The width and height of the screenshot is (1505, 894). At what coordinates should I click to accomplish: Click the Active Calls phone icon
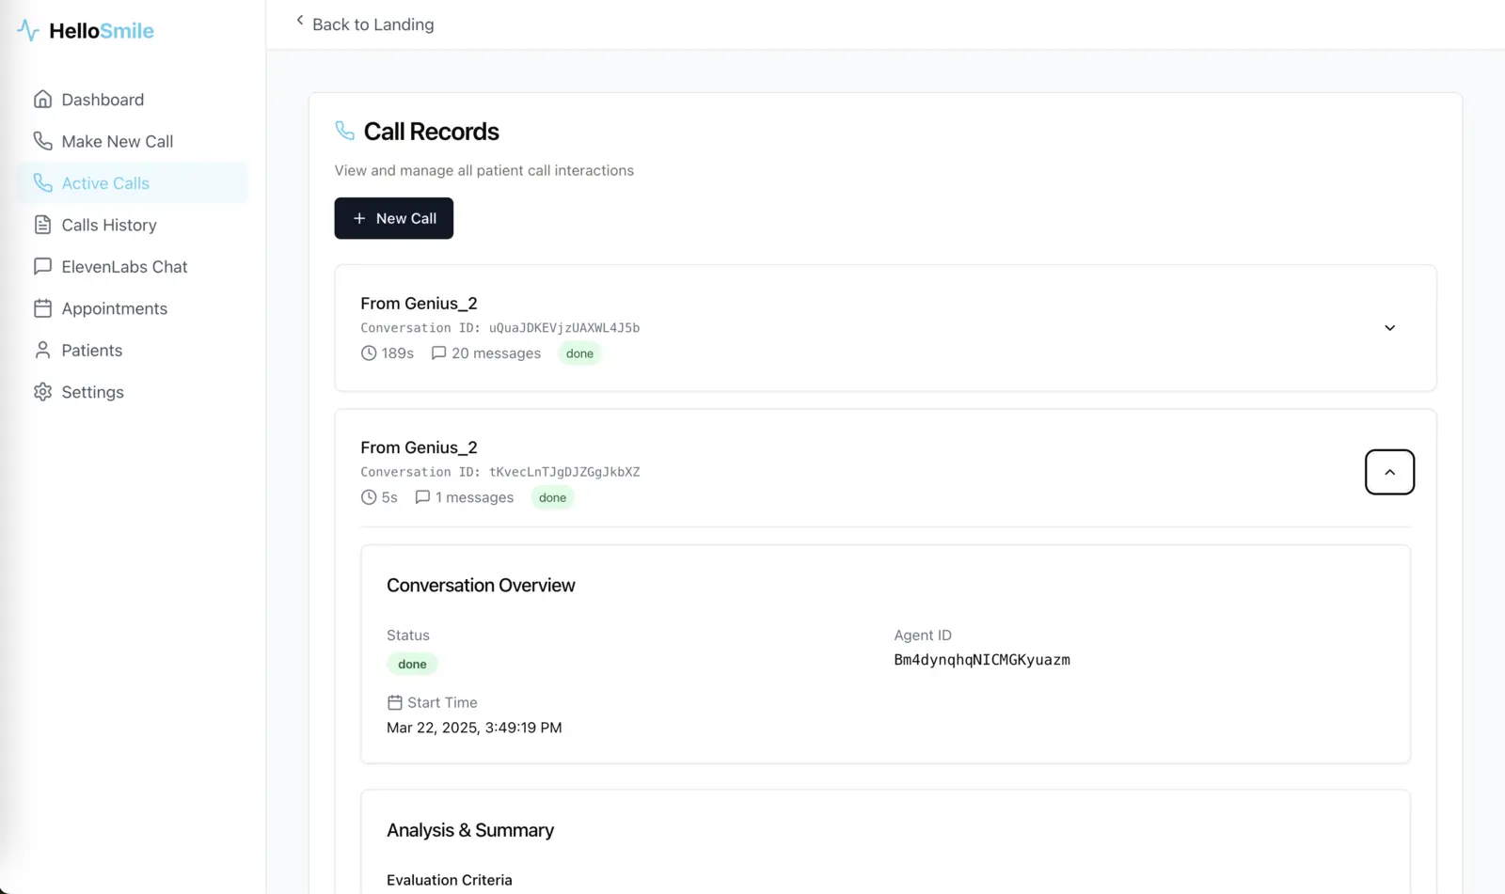[x=42, y=182]
